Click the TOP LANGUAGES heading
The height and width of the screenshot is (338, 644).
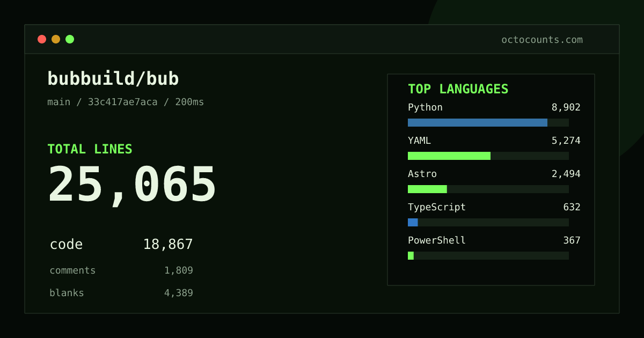pos(458,89)
